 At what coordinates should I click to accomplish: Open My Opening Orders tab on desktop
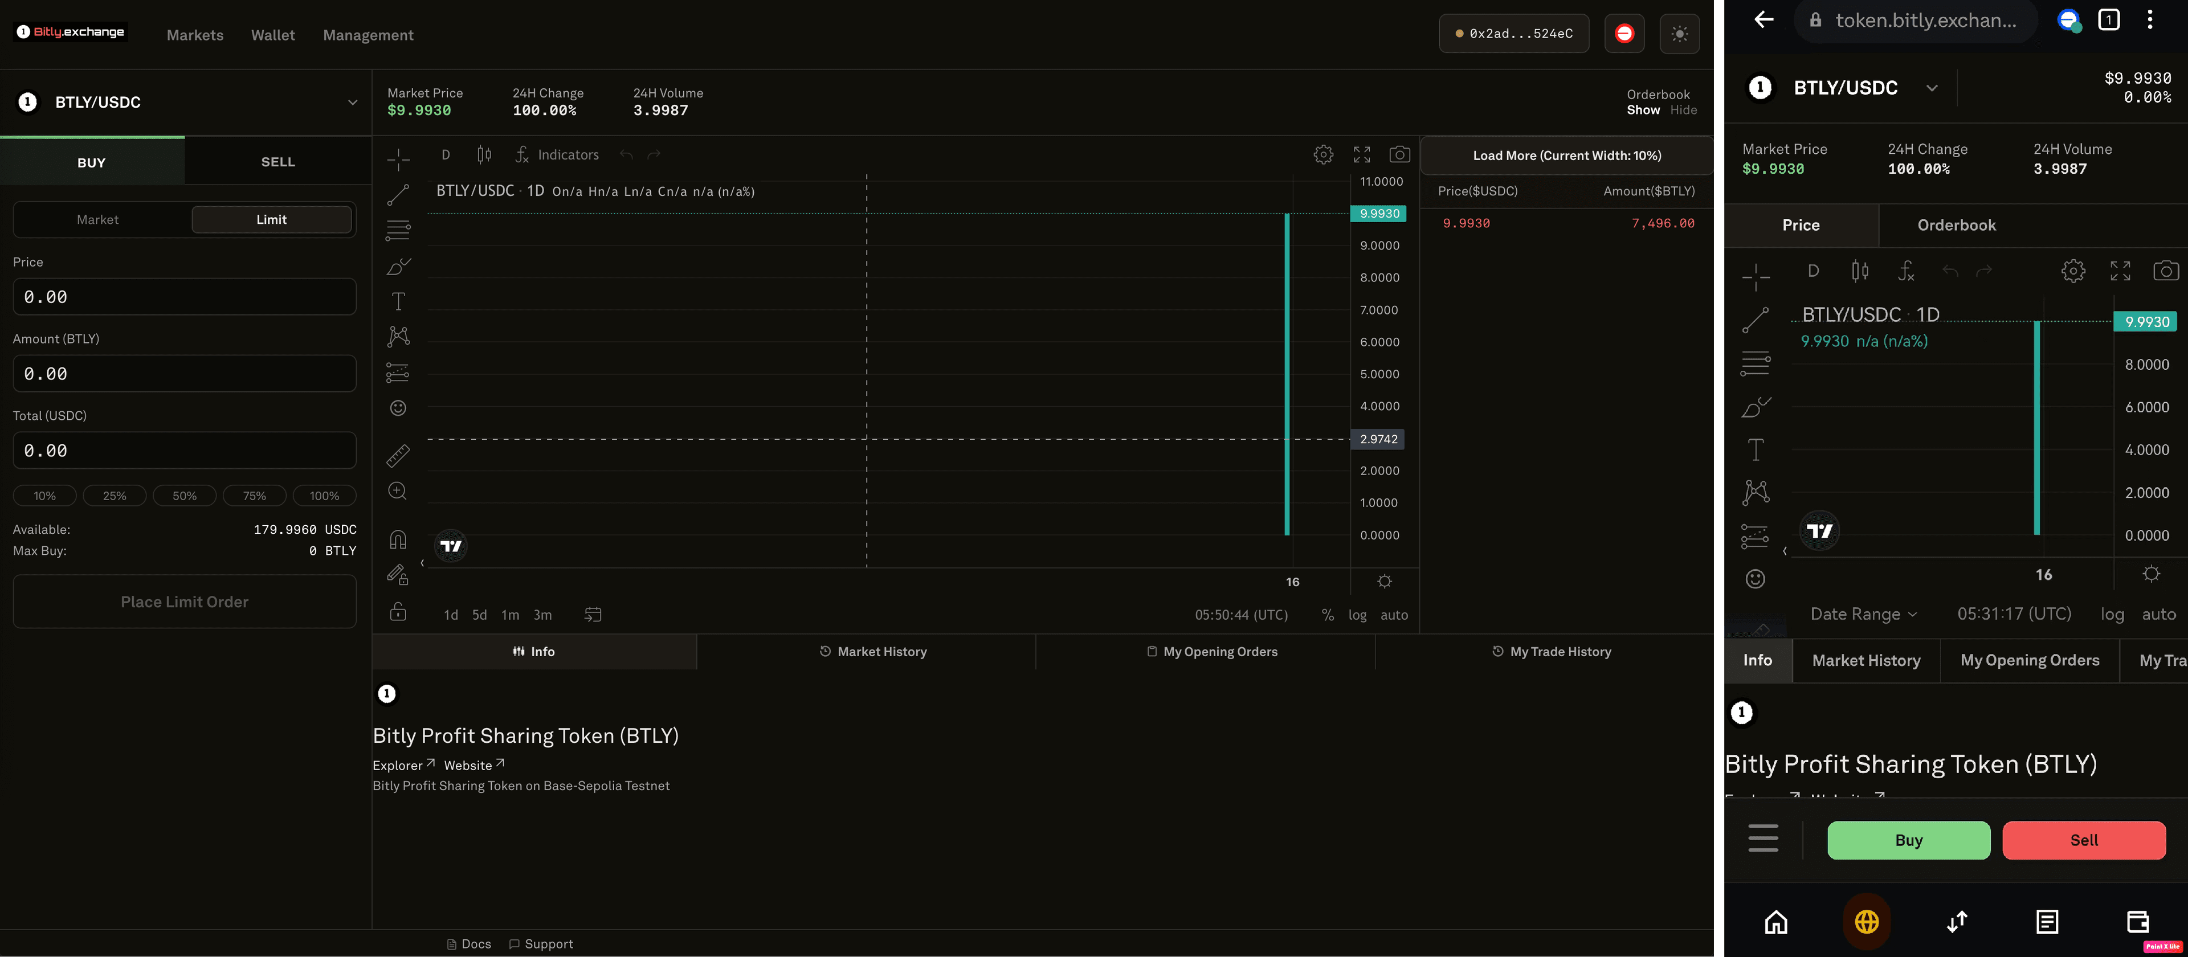[x=1212, y=652]
